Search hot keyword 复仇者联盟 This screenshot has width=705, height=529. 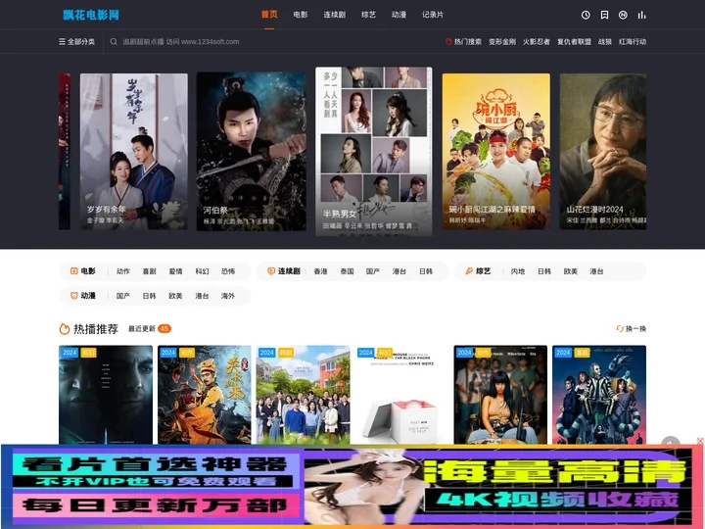coord(574,41)
